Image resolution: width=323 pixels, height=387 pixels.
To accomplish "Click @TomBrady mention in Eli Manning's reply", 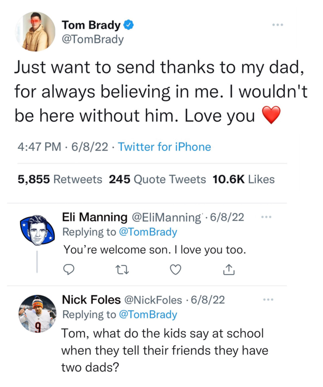I will point(148,232).
